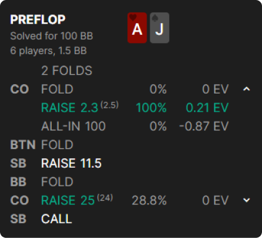The height and width of the screenshot is (238, 262).
Task: Click the first CO position label
Action: pos(19,89)
